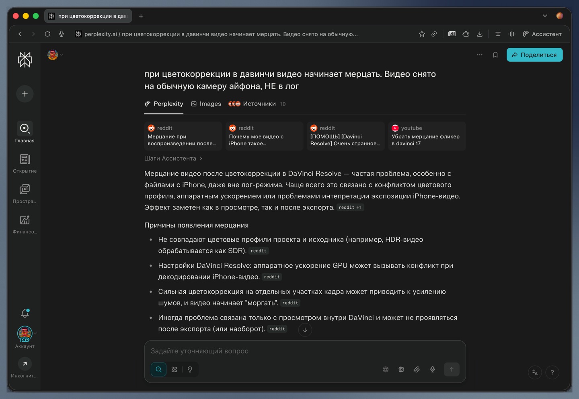Bookmark this page with the star icon
The image size is (579, 399).
pos(422,34)
